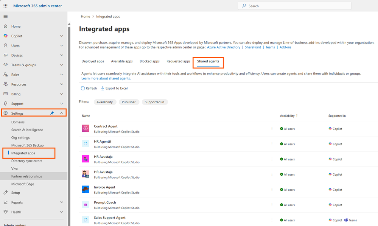Switch to the Requested apps tab
The image size is (378, 226).
click(x=178, y=61)
